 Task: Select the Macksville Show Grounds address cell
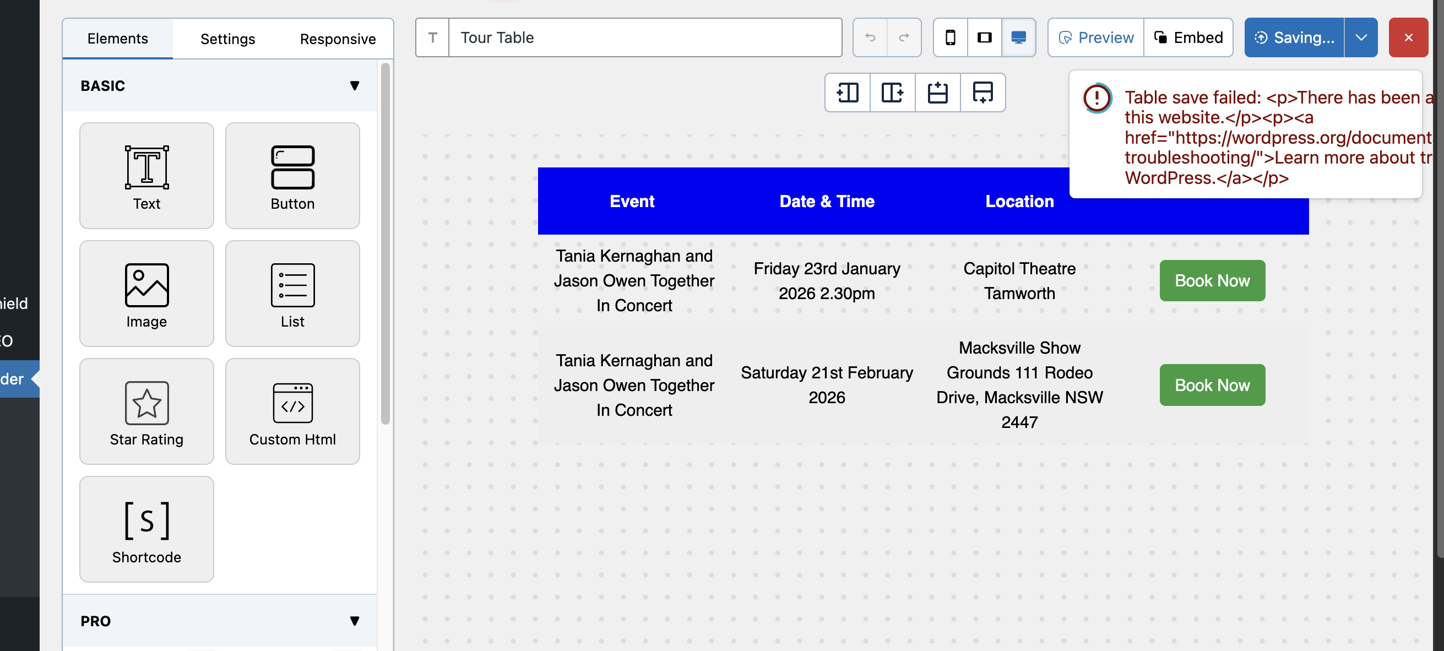[x=1019, y=385]
